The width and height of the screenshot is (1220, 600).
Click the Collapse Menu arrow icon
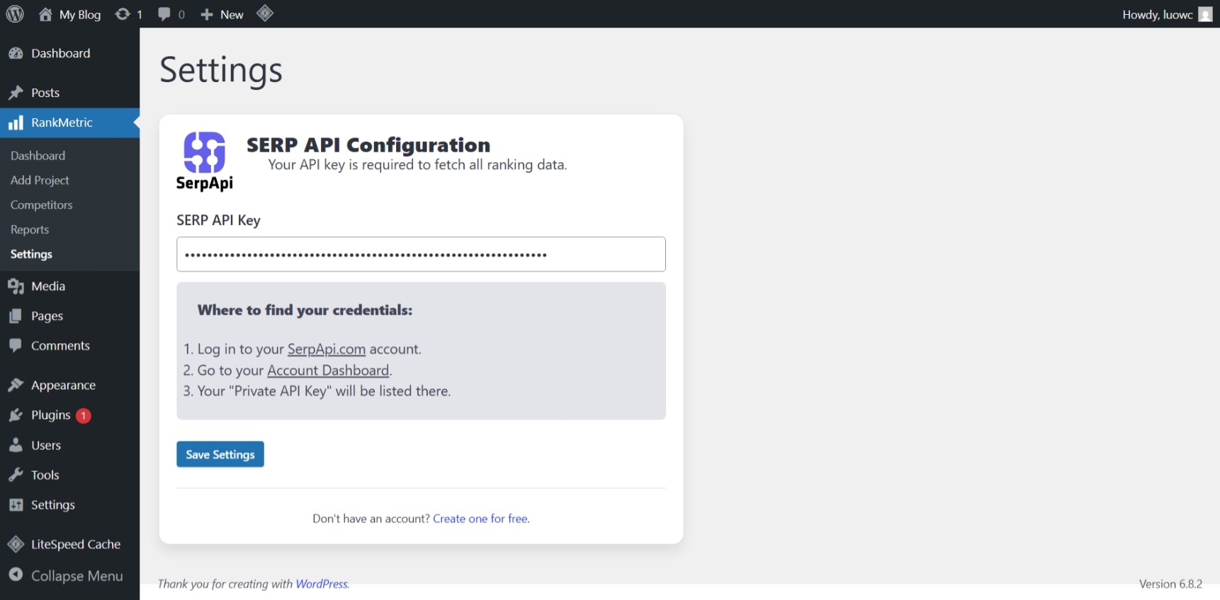[16, 575]
